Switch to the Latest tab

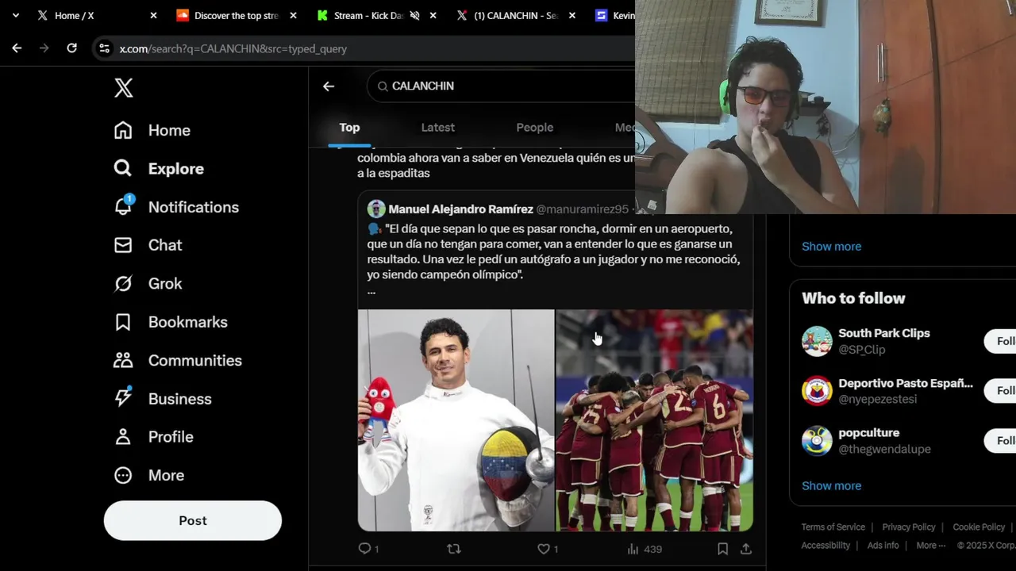tap(438, 127)
